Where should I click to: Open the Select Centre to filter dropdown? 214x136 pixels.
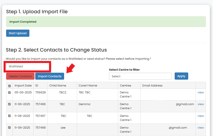[x=140, y=76]
